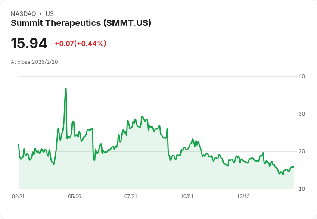
Task: Click the 30 horizontal gridline
Action: click(156, 114)
